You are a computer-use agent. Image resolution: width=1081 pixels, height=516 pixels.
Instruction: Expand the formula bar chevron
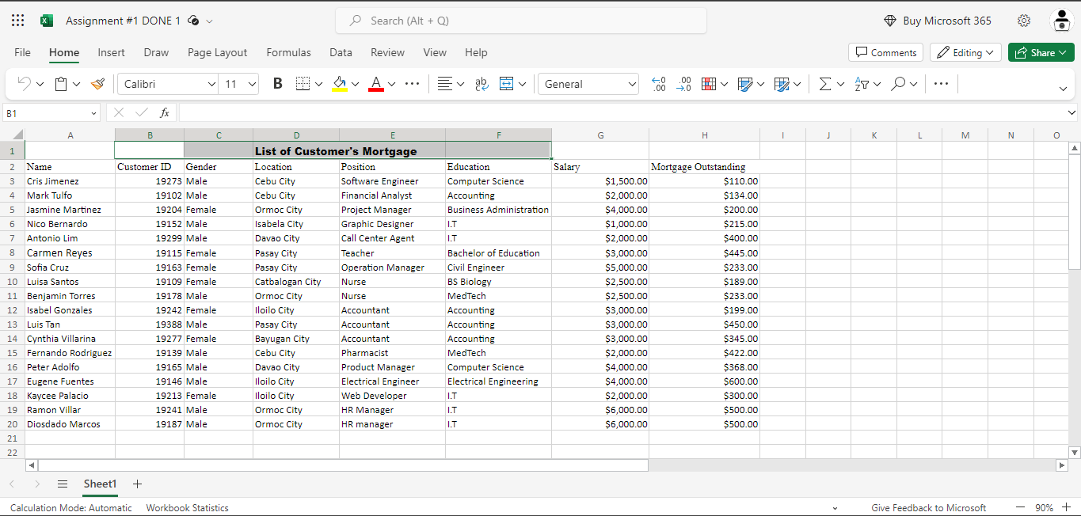pyautogui.click(x=1072, y=113)
